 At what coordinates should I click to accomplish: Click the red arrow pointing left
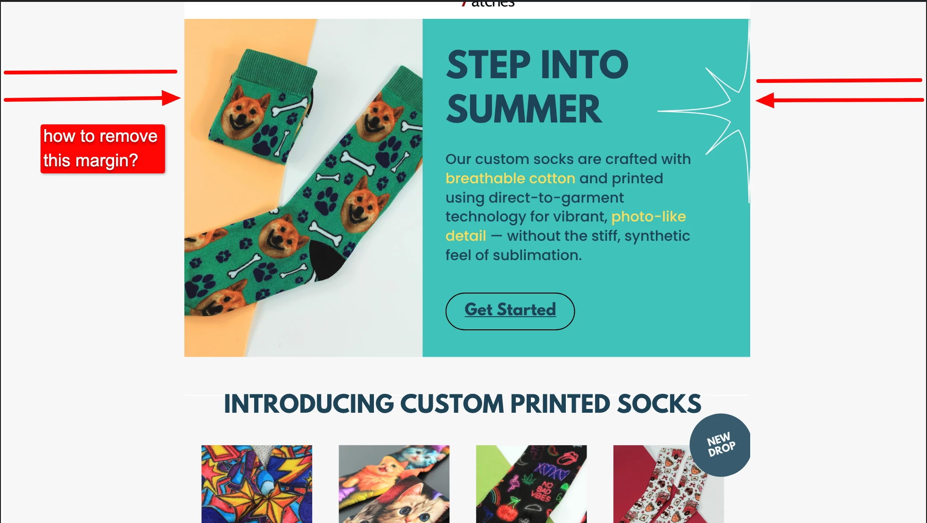pyautogui.click(x=839, y=100)
